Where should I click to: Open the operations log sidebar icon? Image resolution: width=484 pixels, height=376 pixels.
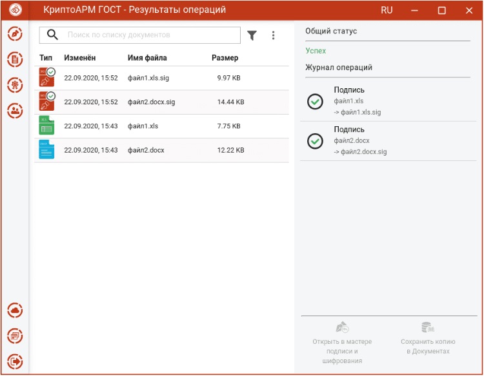(15, 336)
